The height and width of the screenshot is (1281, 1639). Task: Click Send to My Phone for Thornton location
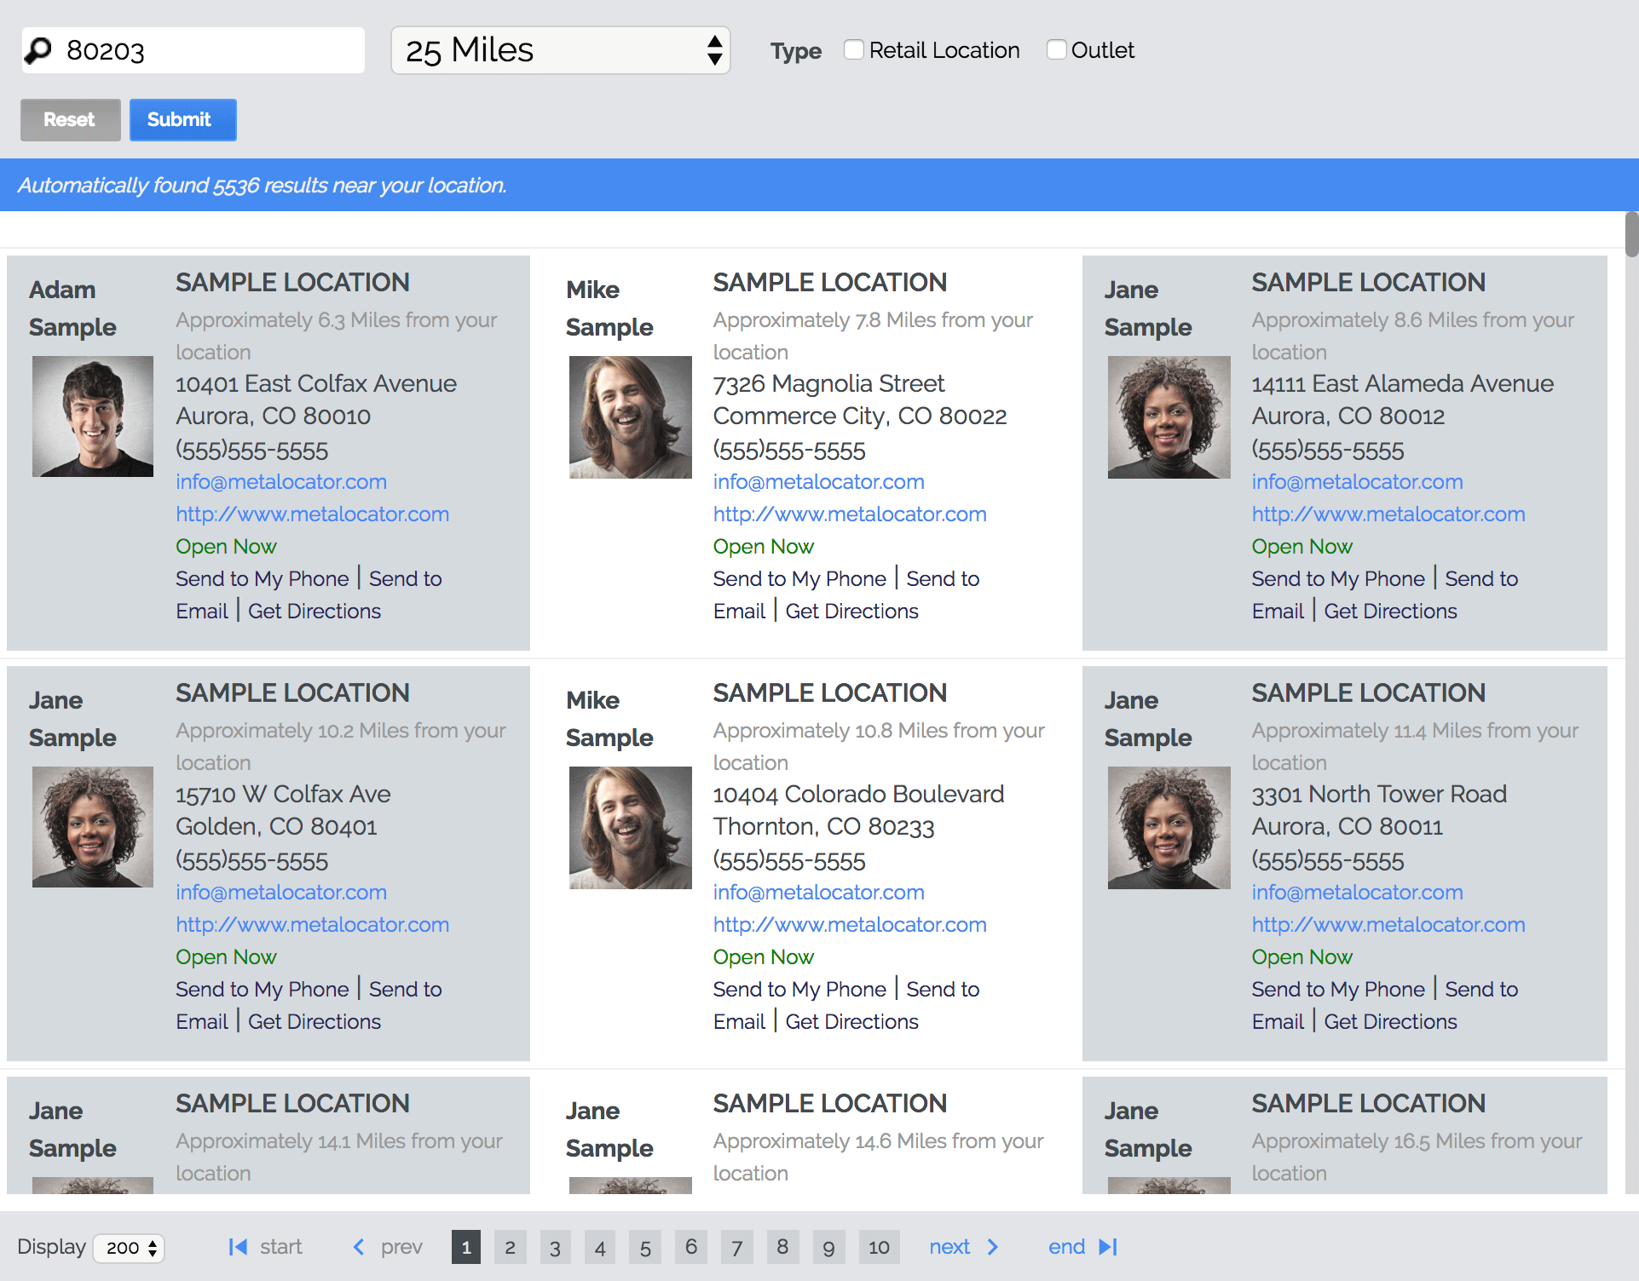coord(799,989)
